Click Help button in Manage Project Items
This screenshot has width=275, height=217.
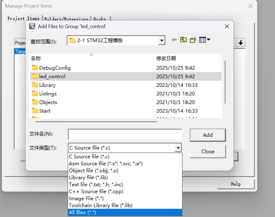(236, 184)
